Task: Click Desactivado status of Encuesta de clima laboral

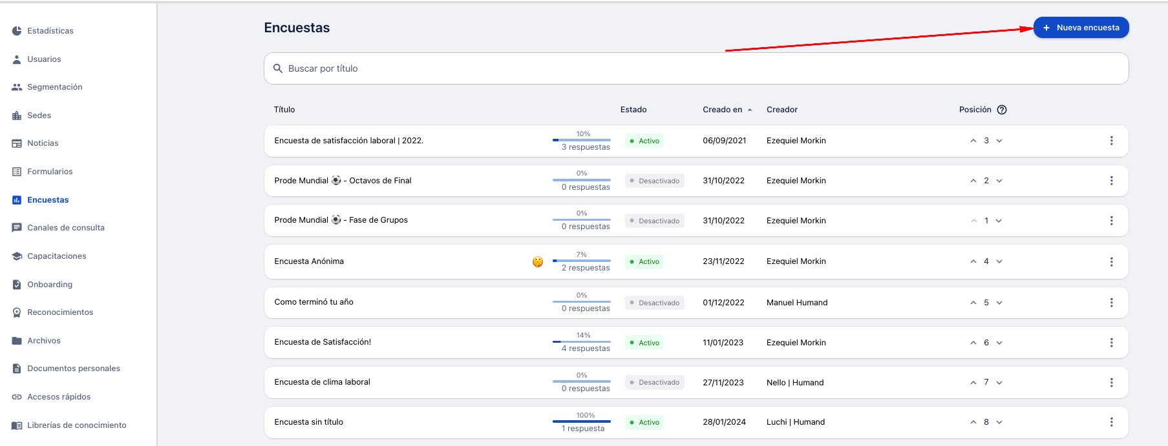Action: coord(654,383)
